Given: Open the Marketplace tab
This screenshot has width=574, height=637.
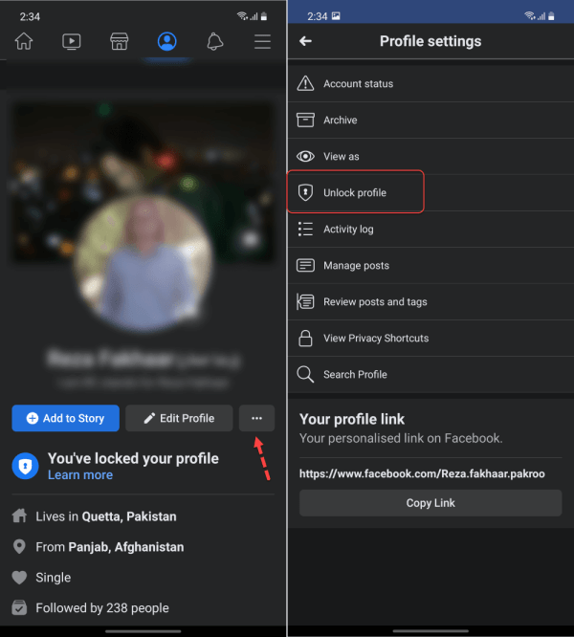Looking at the screenshot, I should click(x=119, y=41).
